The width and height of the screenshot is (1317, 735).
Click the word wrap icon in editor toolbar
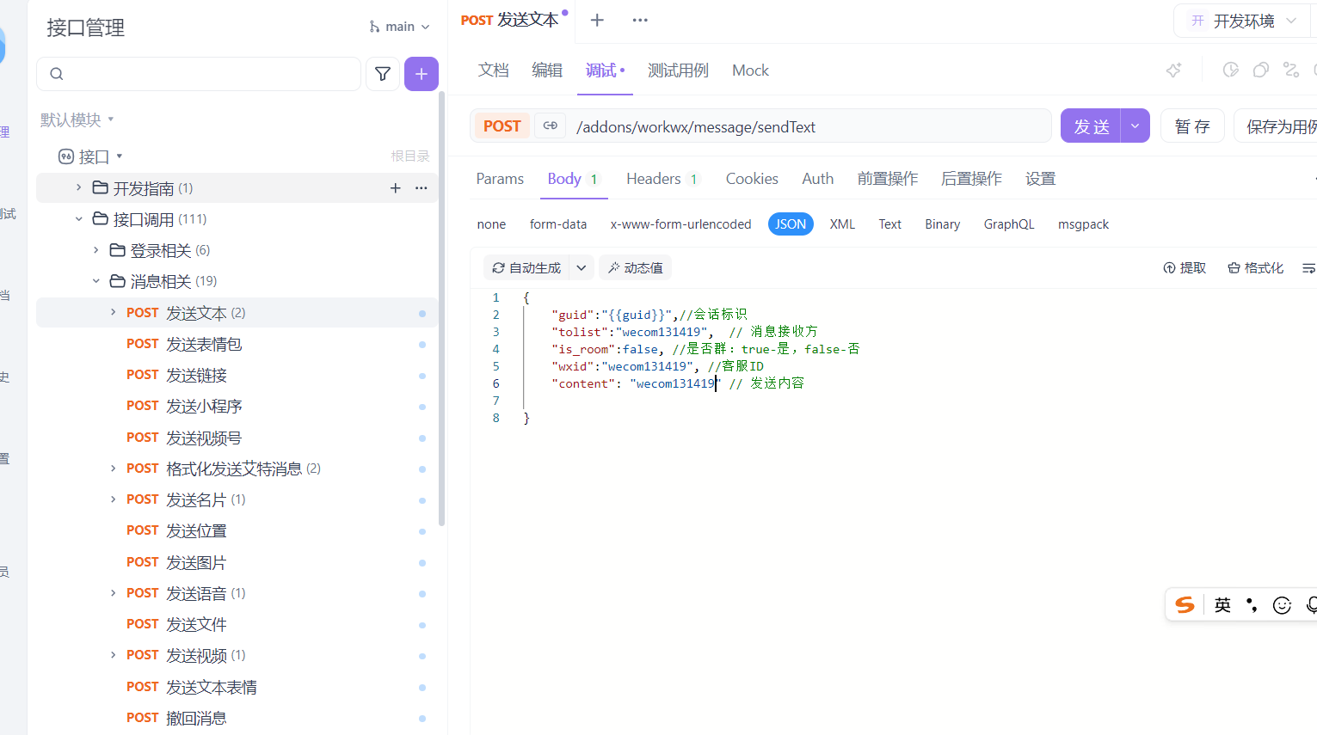(1308, 268)
